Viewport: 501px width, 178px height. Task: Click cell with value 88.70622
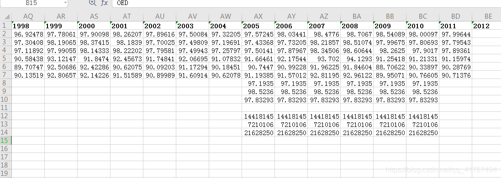(390, 67)
